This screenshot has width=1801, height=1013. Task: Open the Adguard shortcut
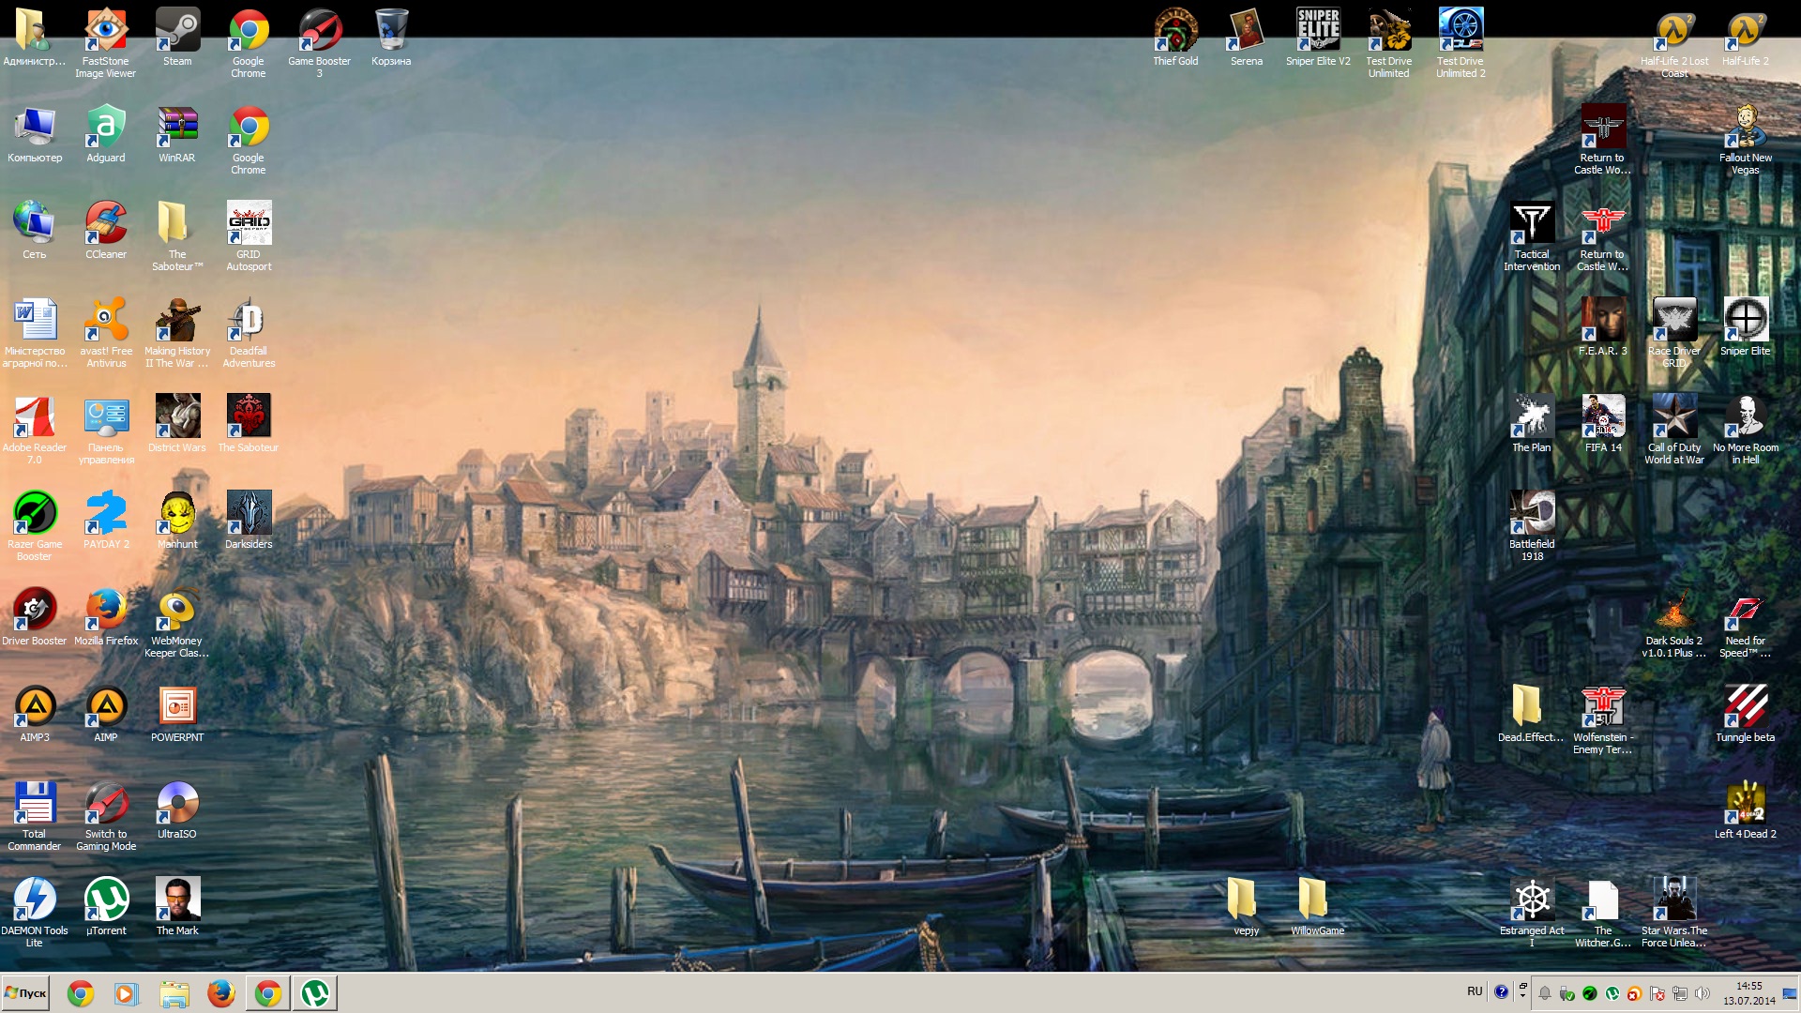coord(106,134)
